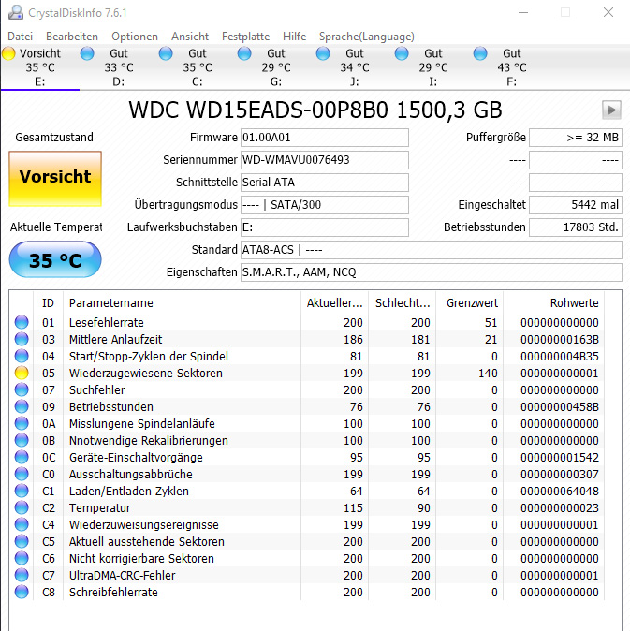Click the blue orb beside Mittlere Anlaufzeit
The image size is (630, 631).
click(22, 339)
